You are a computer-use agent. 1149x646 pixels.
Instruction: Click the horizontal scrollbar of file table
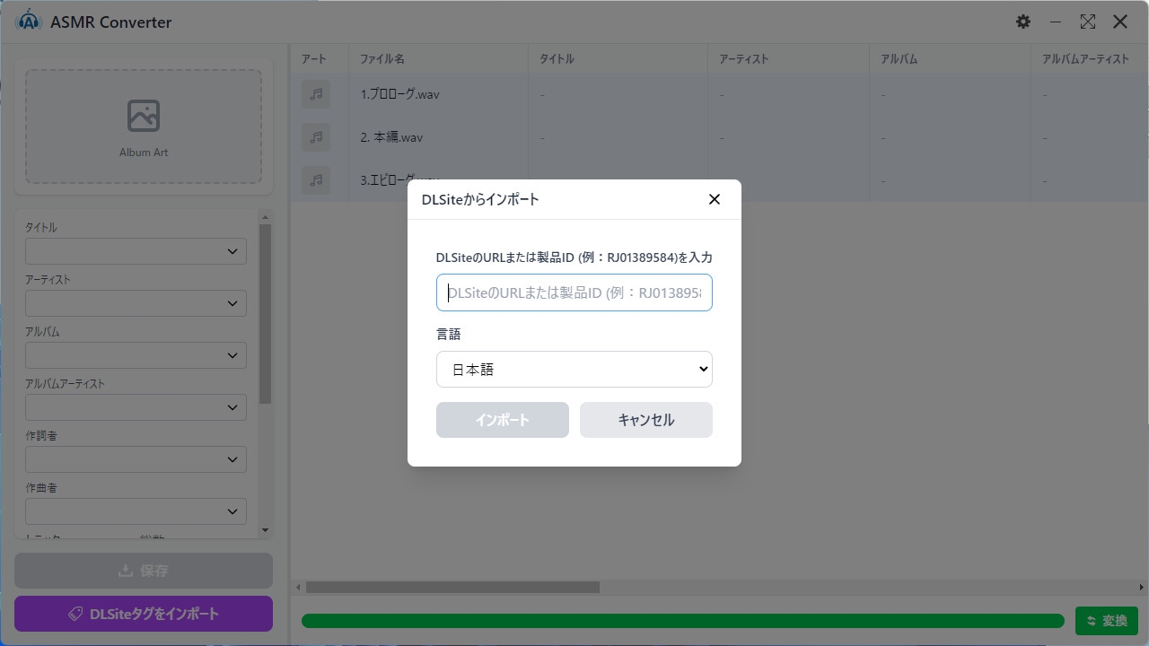pos(452,588)
